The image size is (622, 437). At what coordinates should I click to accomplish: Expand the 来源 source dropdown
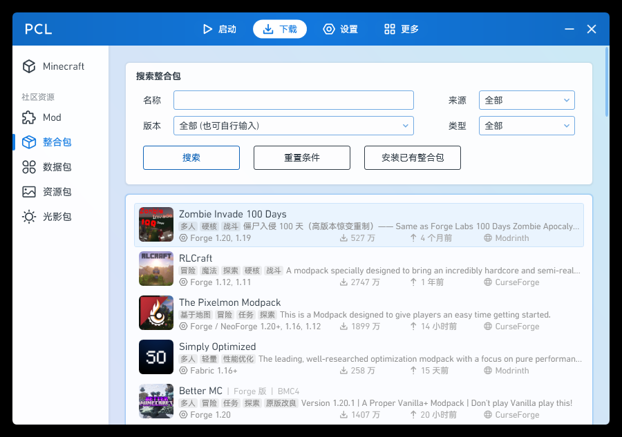[527, 100]
